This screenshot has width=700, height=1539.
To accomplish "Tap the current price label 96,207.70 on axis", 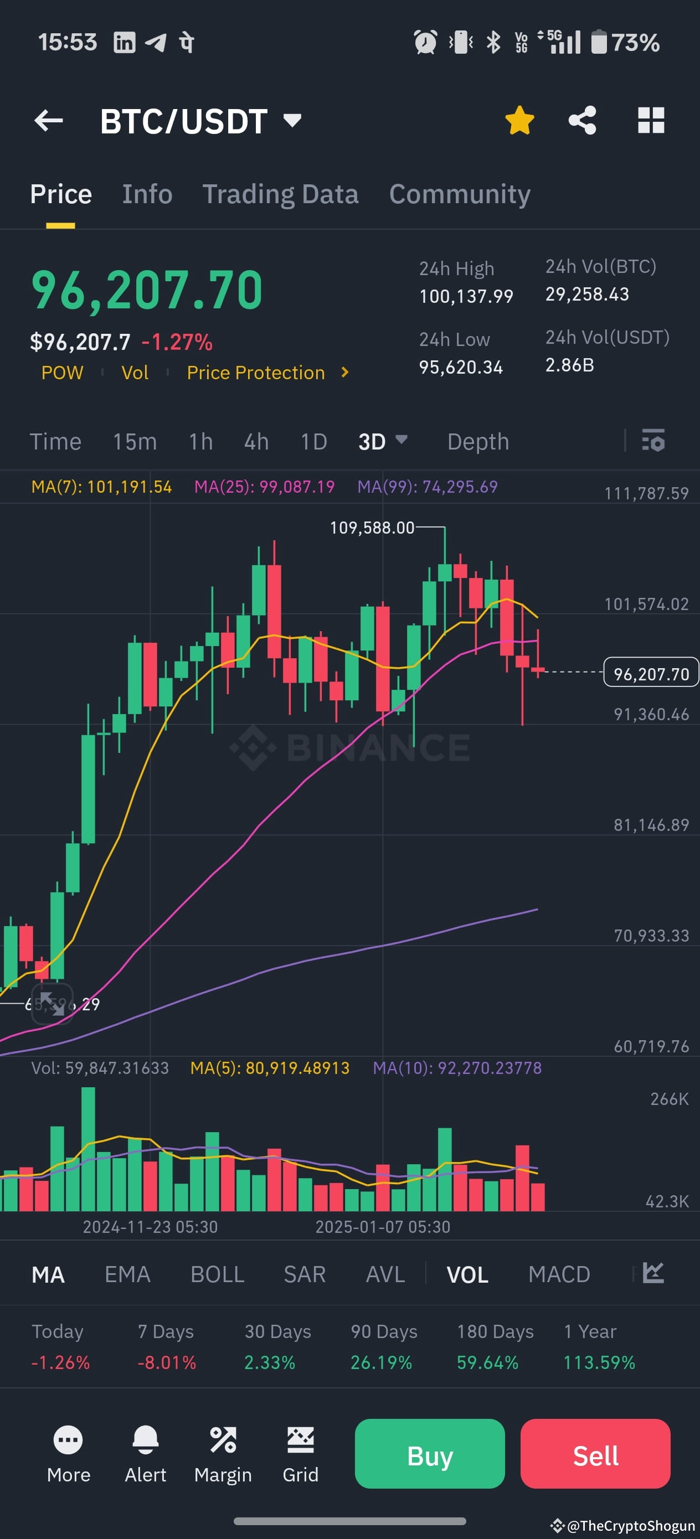I will point(651,673).
